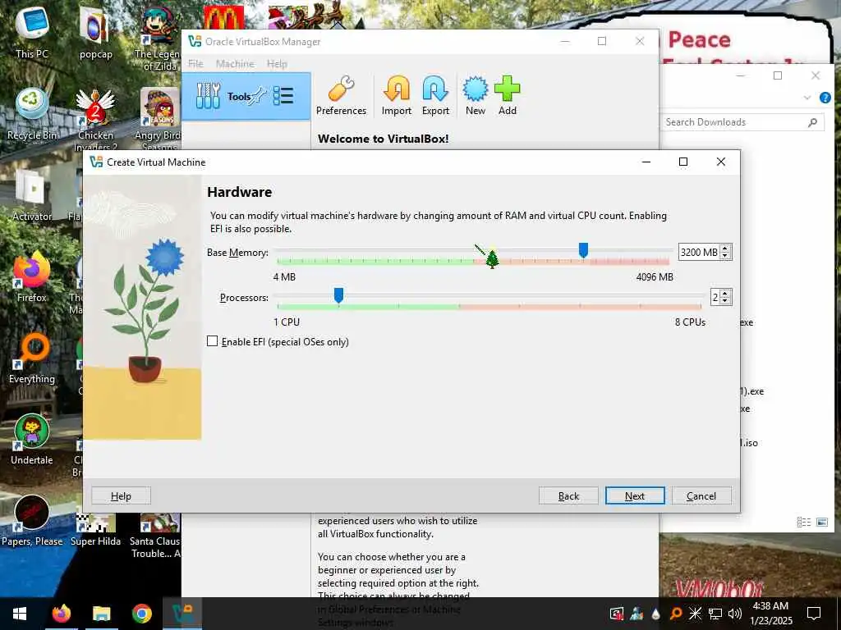Increase Base Memory with the up arrow
Image resolution: width=841 pixels, height=630 pixels.
pos(725,249)
